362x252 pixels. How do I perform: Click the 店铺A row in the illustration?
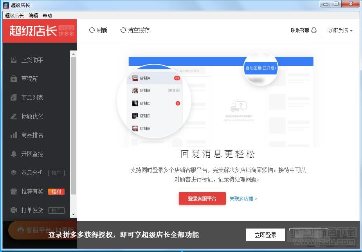(154, 78)
